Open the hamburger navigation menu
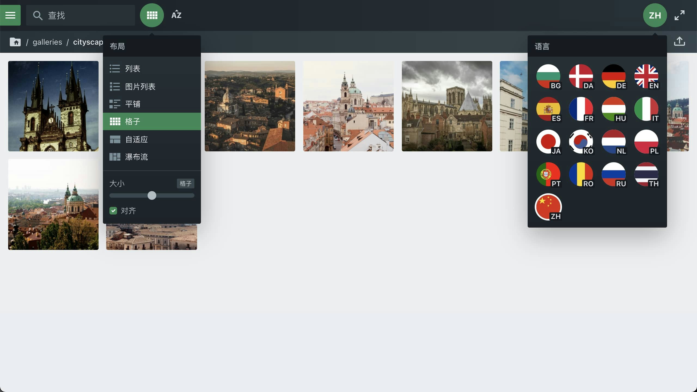This screenshot has height=392, width=697. tap(10, 15)
